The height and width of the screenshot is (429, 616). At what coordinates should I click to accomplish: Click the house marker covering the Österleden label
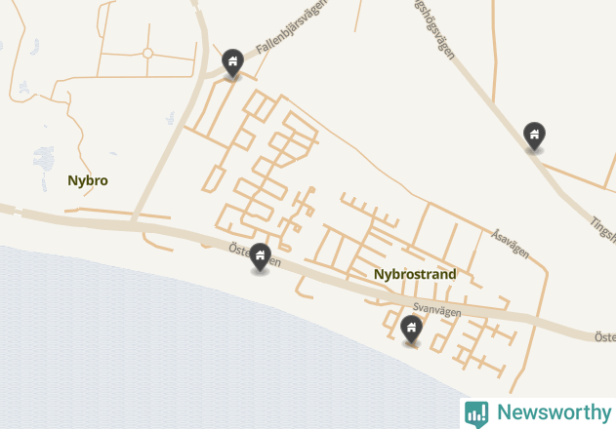(260, 257)
